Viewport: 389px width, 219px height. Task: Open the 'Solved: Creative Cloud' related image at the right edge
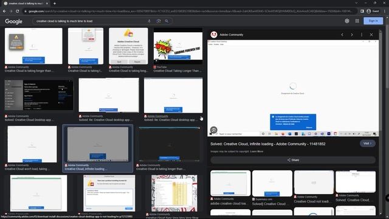(356, 182)
